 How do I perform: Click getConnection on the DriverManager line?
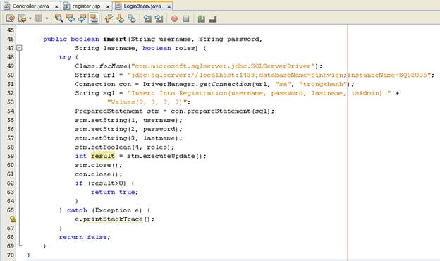click(225, 84)
